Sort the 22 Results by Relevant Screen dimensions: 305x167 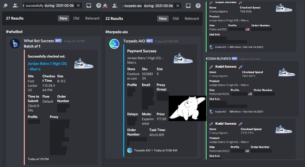click(x=192, y=18)
